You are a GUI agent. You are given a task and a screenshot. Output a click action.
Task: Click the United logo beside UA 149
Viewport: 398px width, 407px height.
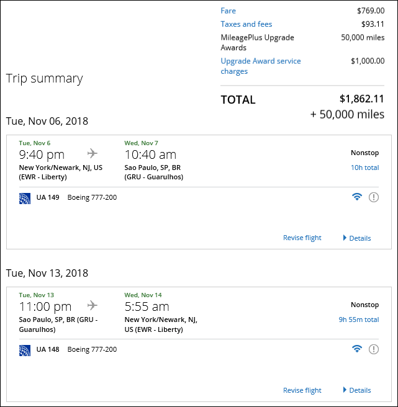pyautogui.click(x=25, y=198)
